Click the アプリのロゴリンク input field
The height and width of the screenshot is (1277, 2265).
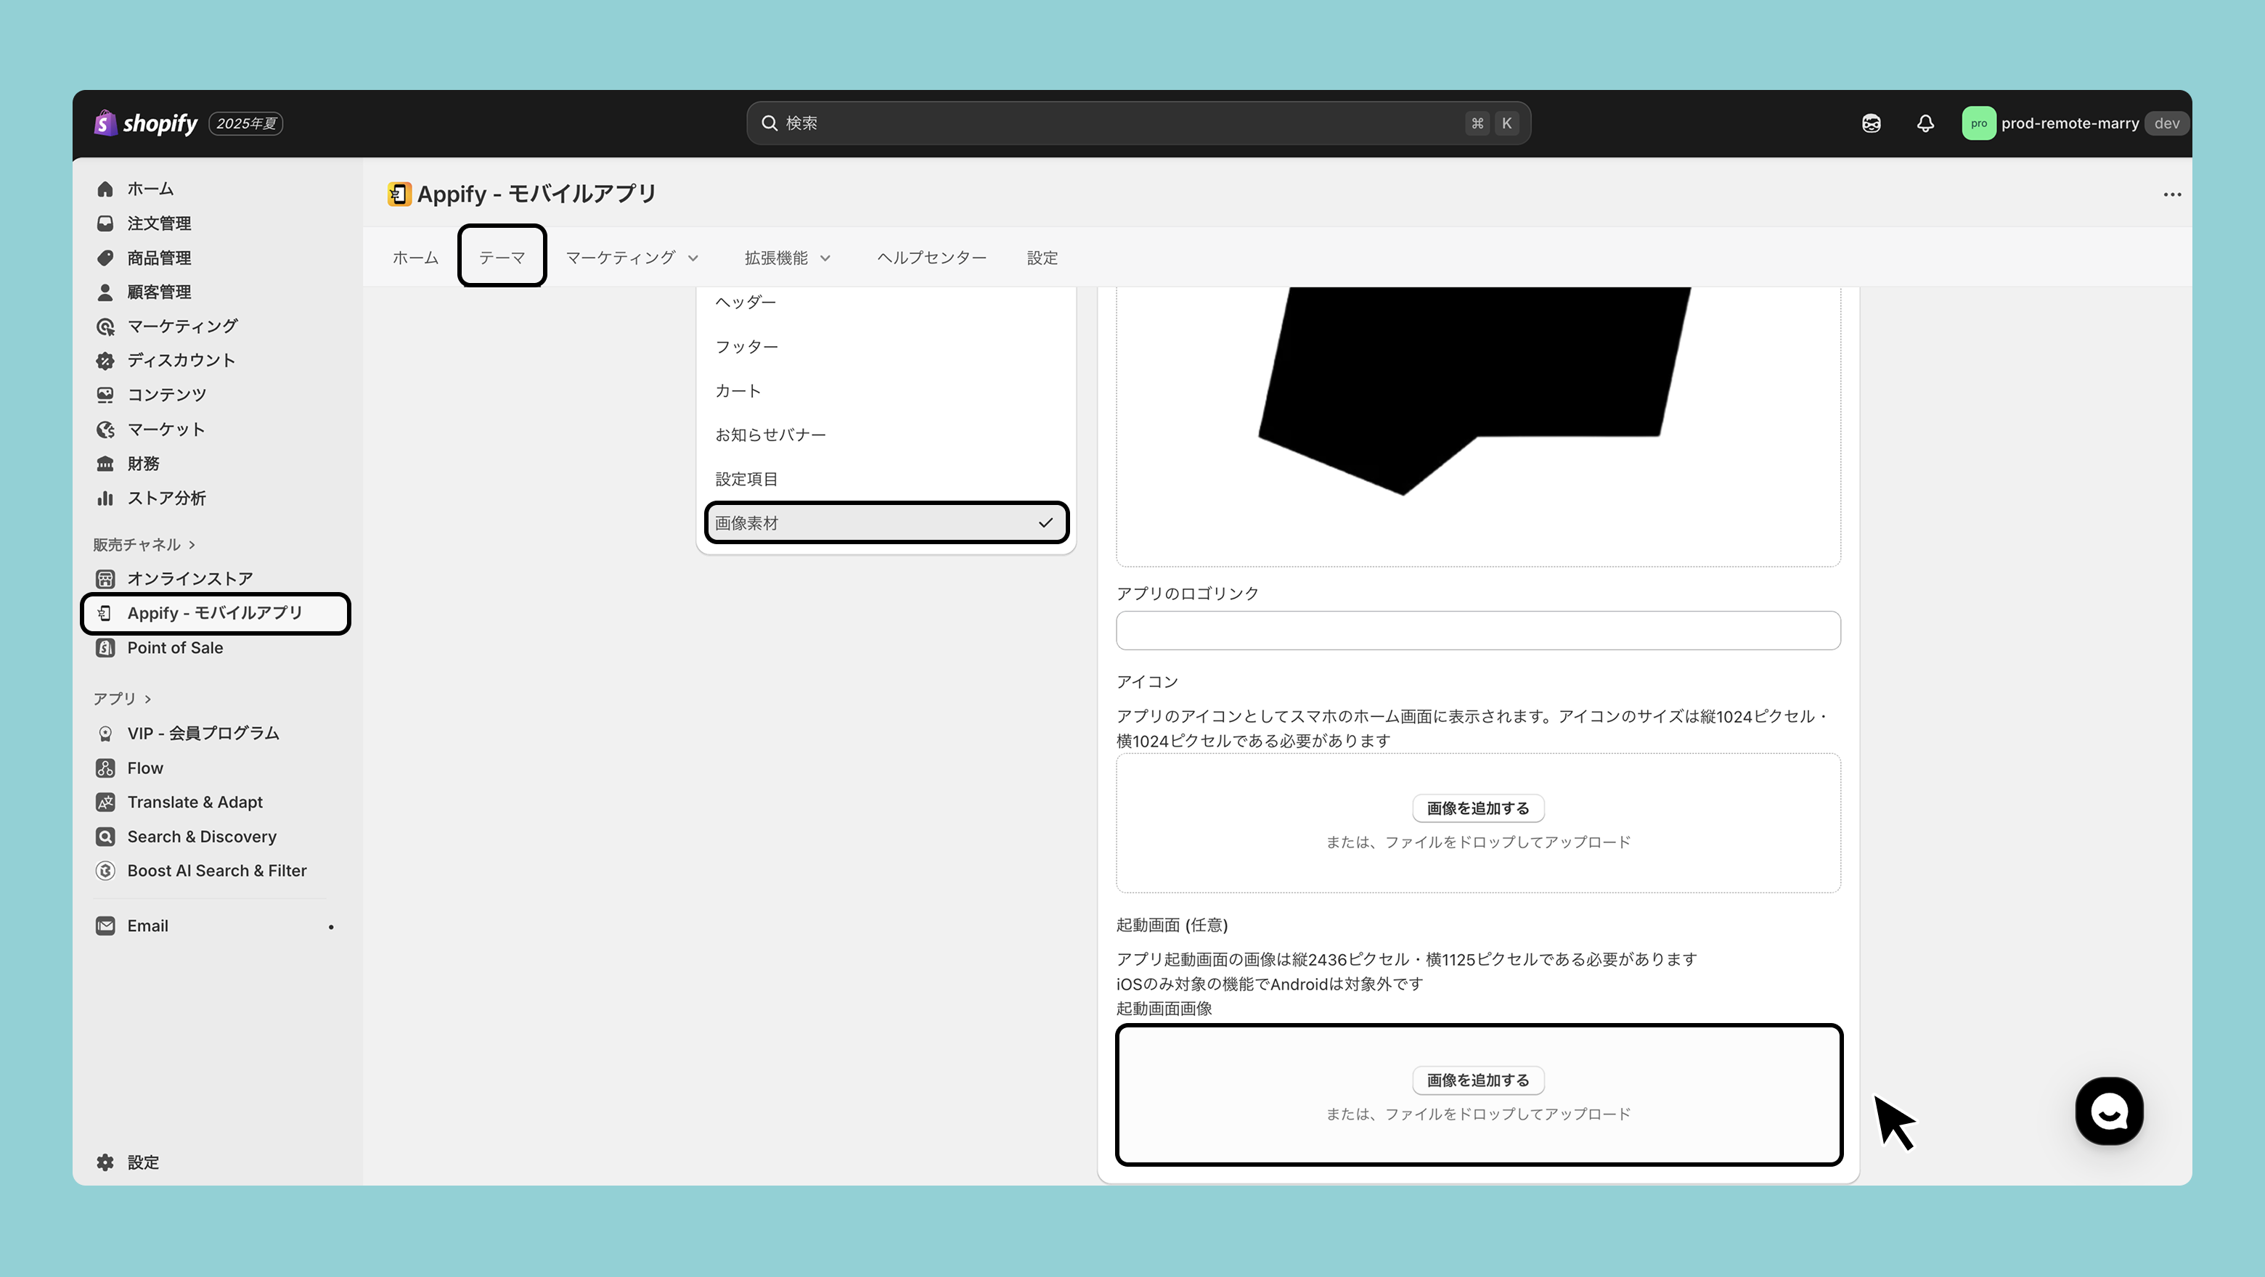pos(1477,630)
